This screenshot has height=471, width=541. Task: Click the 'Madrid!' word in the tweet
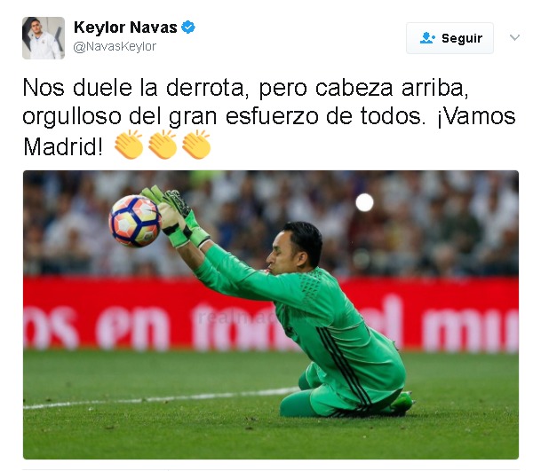[x=63, y=146]
